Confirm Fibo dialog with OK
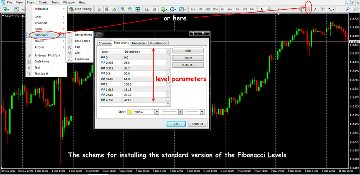Screen dimensions: 360x175 [x=176, y=124]
